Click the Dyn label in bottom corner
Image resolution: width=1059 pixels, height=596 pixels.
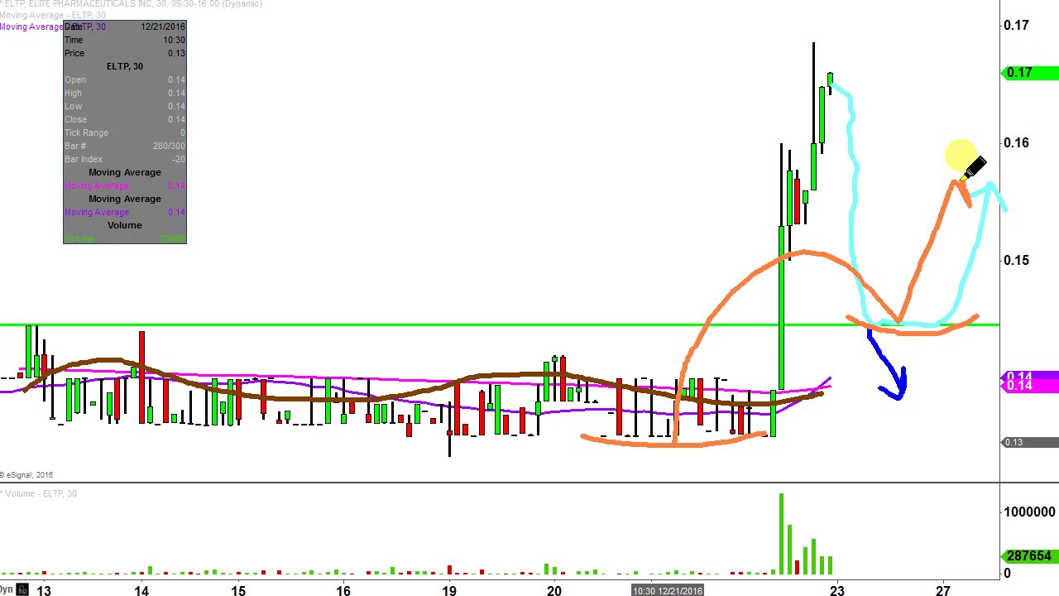(x=7, y=589)
